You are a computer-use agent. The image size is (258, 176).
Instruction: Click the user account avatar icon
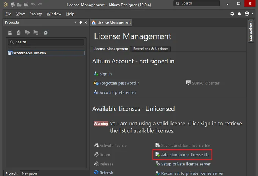click(247, 14)
